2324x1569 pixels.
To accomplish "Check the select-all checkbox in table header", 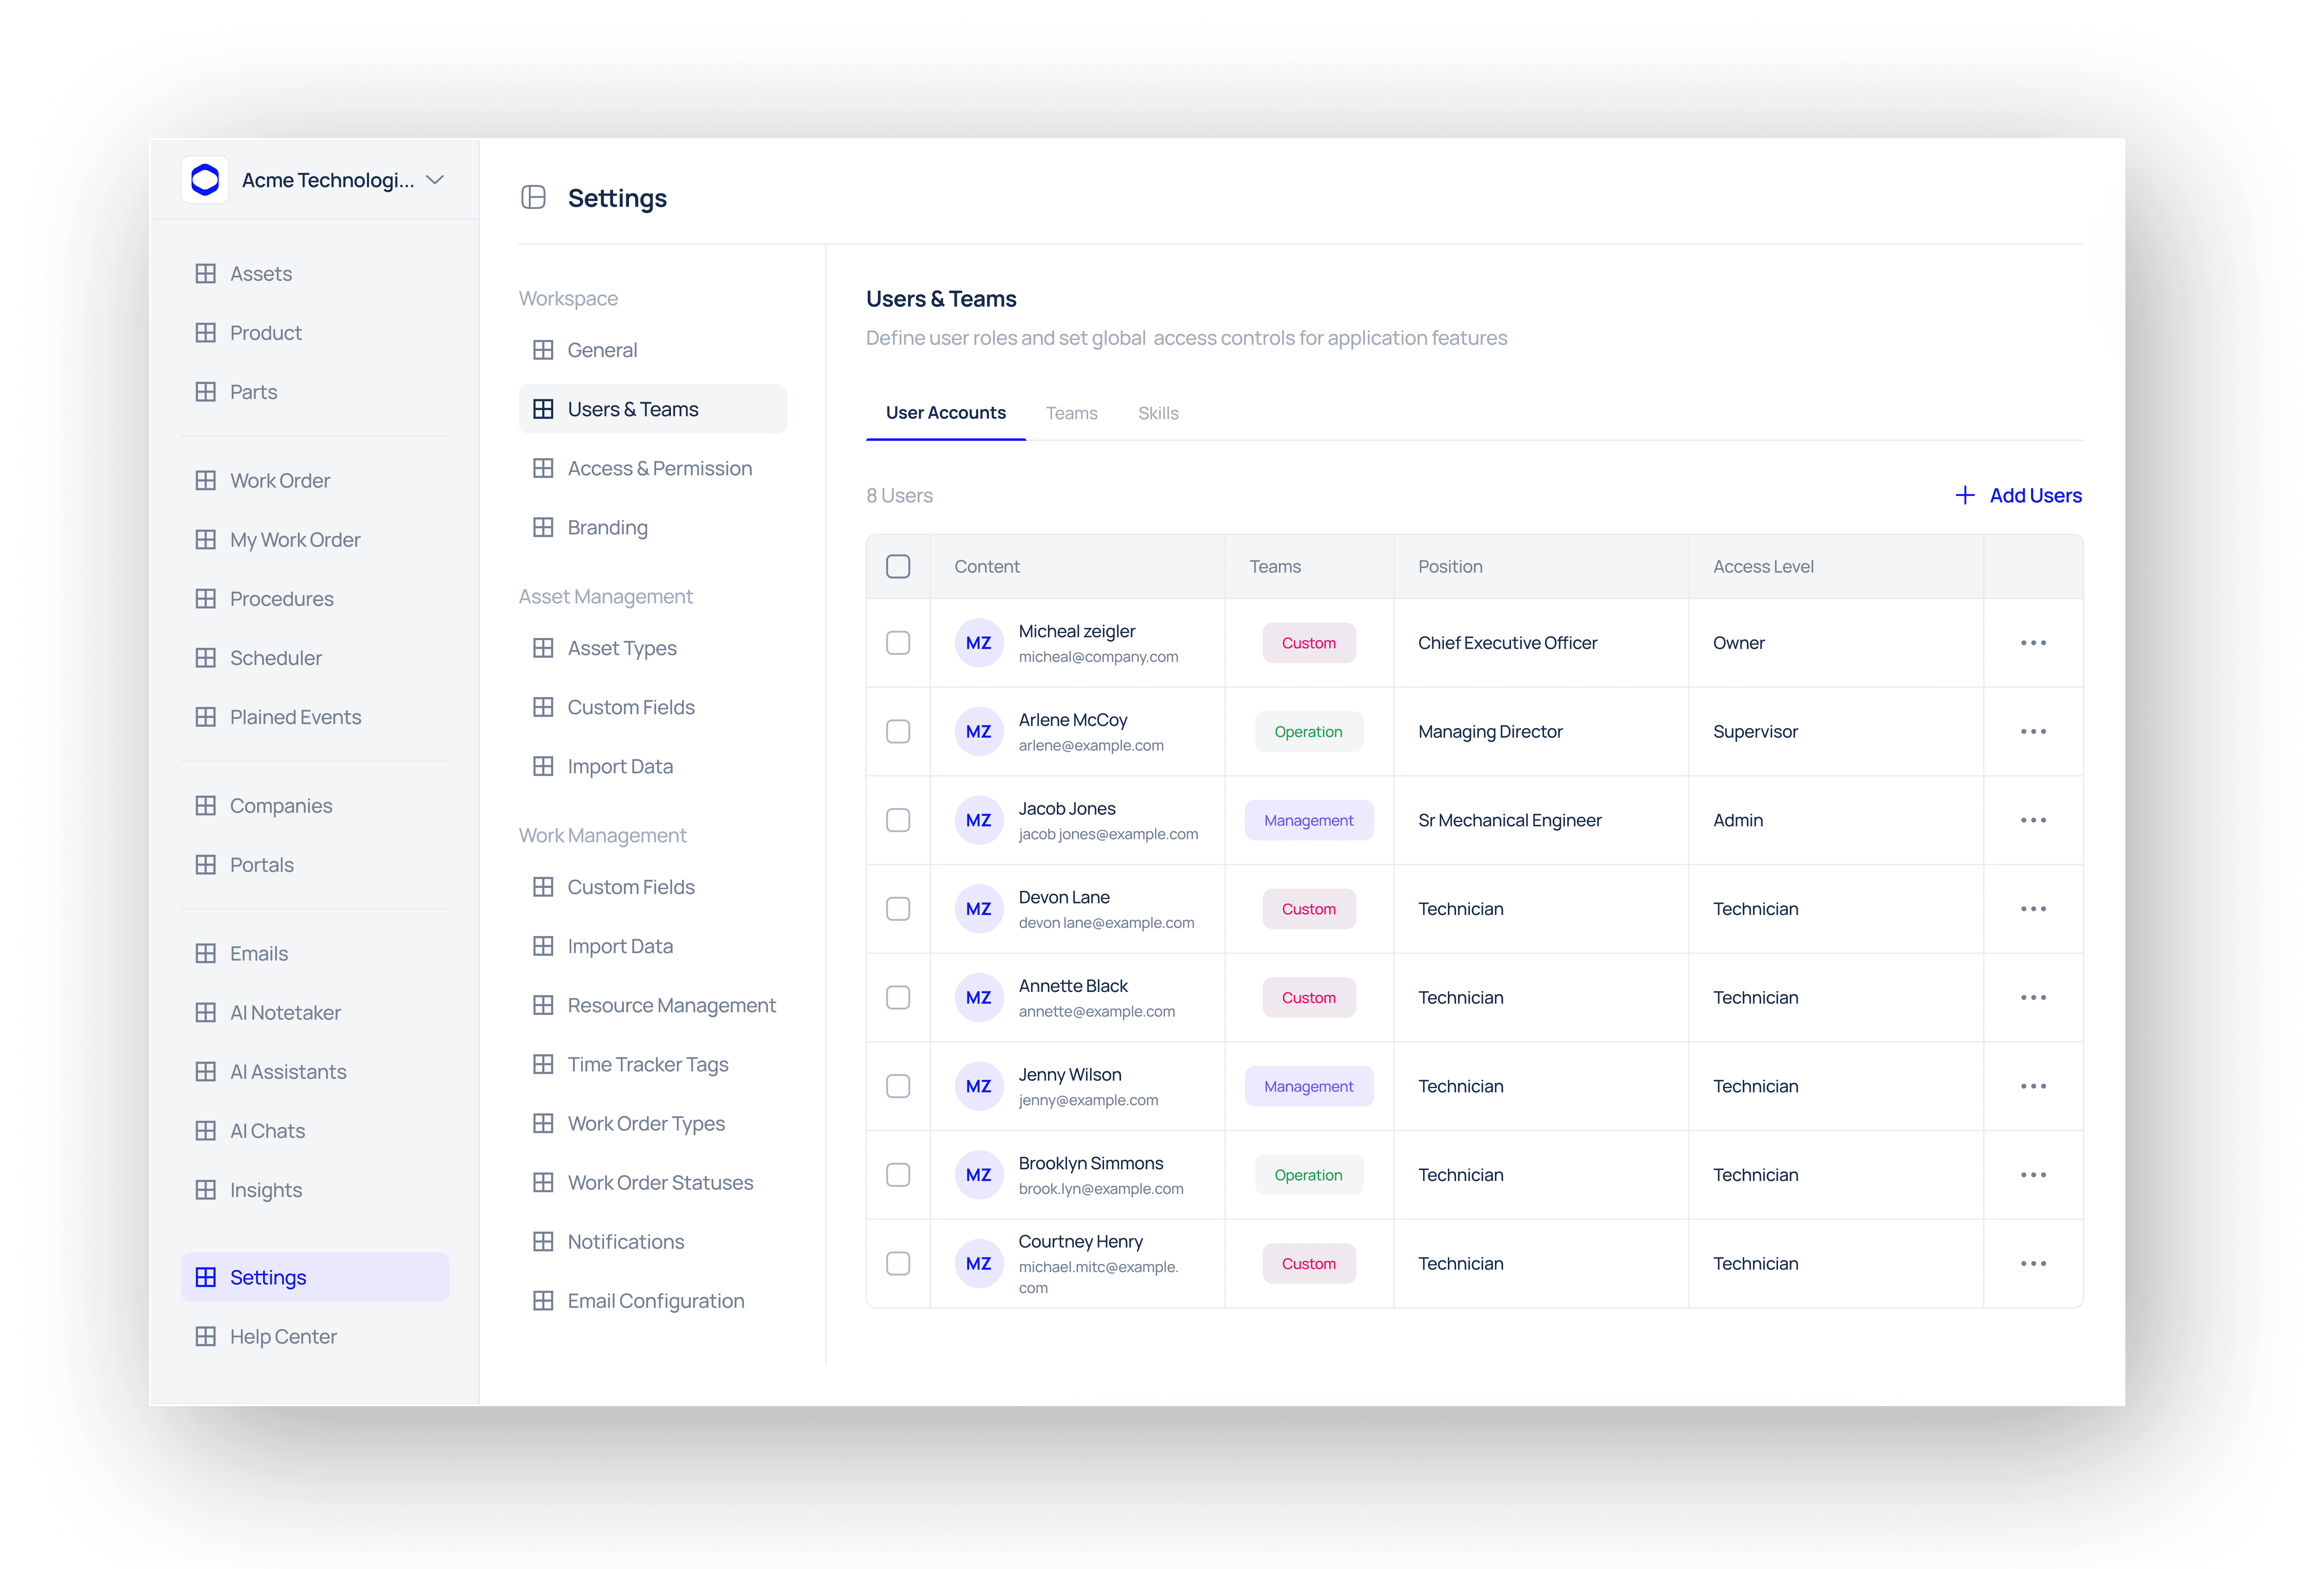I will [898, 567].
